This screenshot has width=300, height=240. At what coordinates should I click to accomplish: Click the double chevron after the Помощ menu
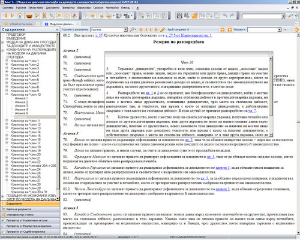click(x=137, y=8)
